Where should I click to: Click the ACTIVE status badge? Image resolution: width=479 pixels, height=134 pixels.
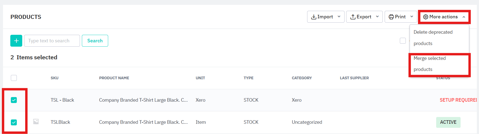click(448, 122)
